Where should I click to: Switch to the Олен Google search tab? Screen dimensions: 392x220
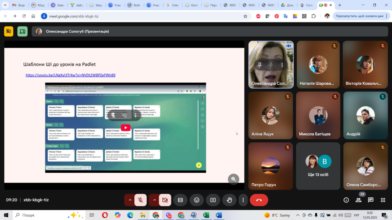(173, 5)
